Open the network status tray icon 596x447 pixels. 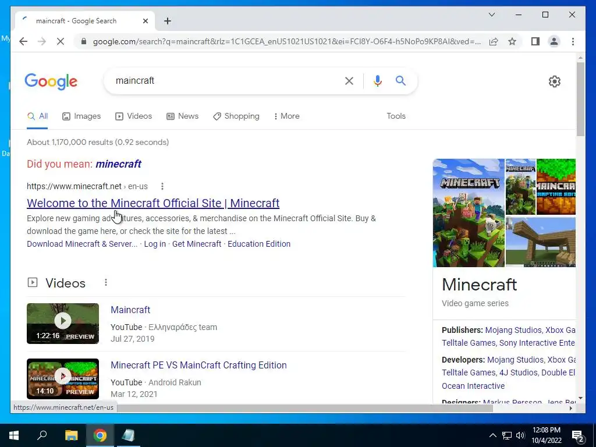507,435
